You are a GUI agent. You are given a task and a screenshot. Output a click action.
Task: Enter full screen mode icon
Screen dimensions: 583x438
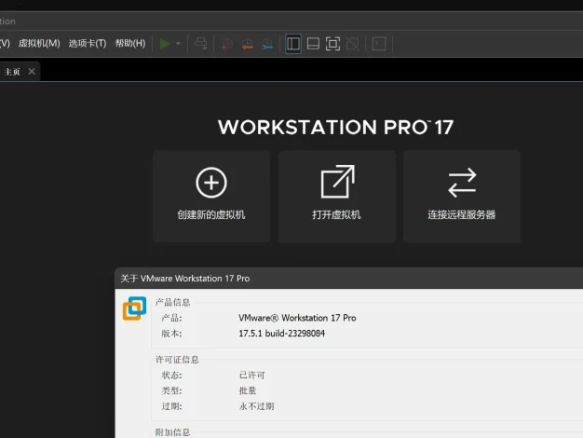coord(332,44)
